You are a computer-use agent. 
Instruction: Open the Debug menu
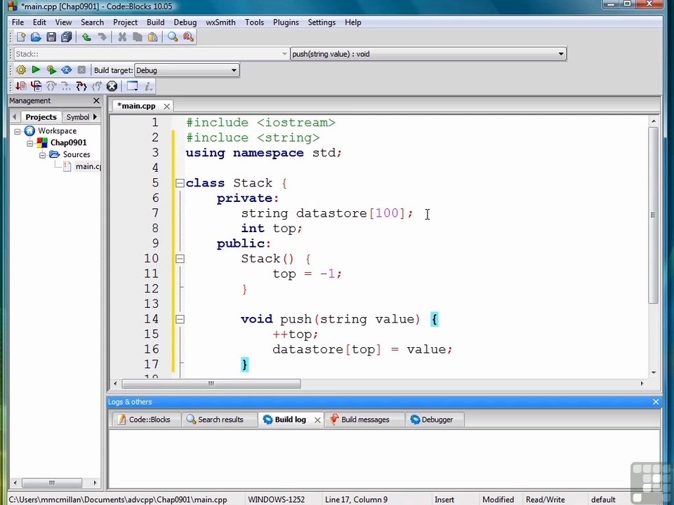[185, 22]
